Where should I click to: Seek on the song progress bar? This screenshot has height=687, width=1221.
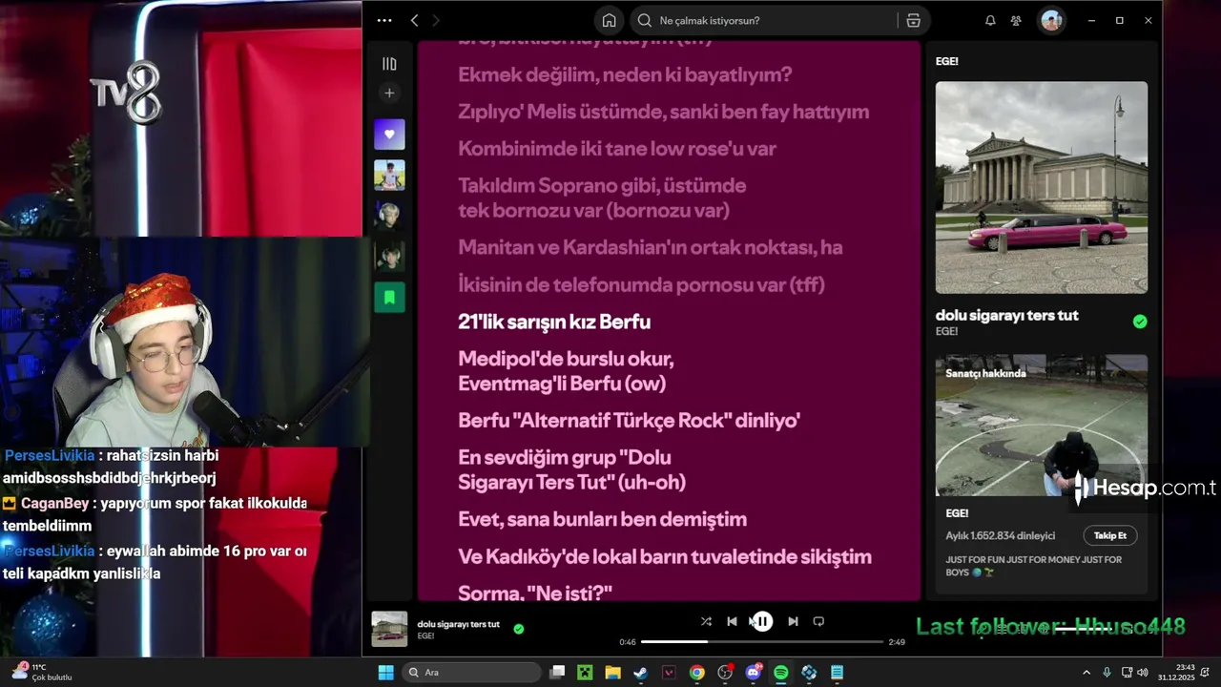[762, 642]
